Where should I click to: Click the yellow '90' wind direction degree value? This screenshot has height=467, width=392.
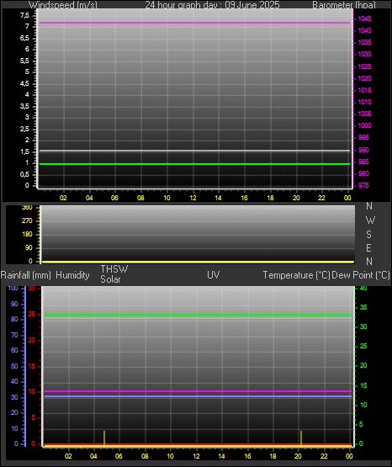point(29,247)
